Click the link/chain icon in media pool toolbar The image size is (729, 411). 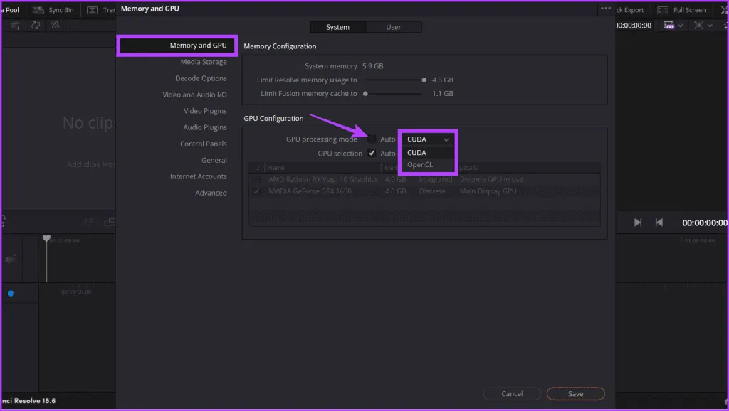pyautogui.click(x=55, y=25)
